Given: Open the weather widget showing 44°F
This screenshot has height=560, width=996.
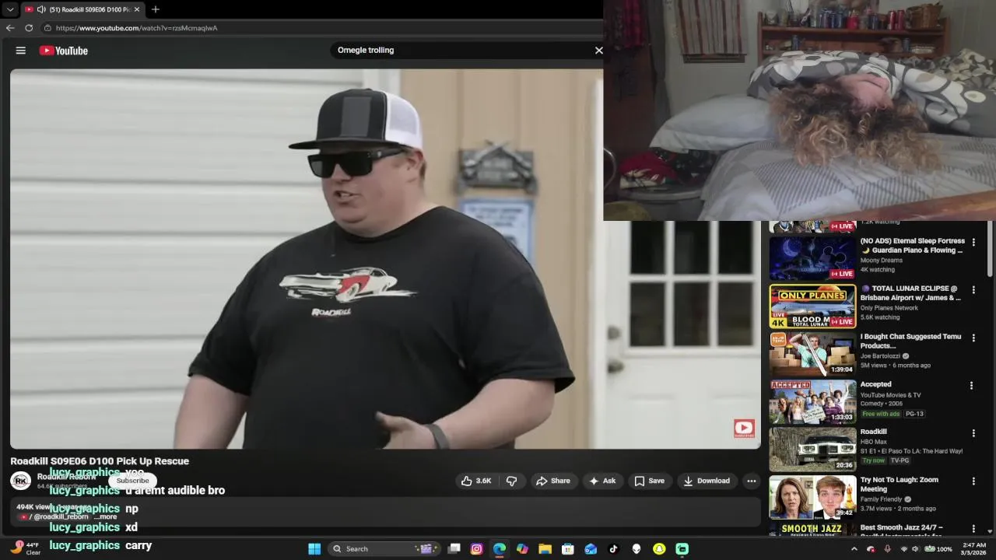Looking at the screenshot, I should click(x=25, y=548).
